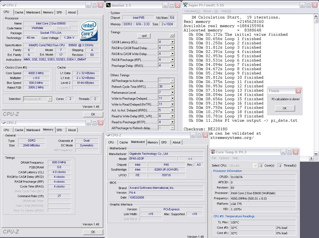319x238 pixels.
Task: Click the MemSet title bar chip icon
Action: coord(108,5)
